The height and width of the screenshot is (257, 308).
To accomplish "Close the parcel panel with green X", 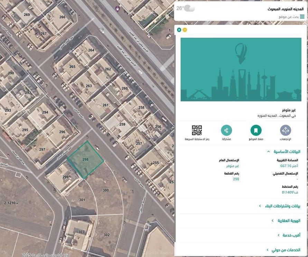I will (x=179, y=30).
